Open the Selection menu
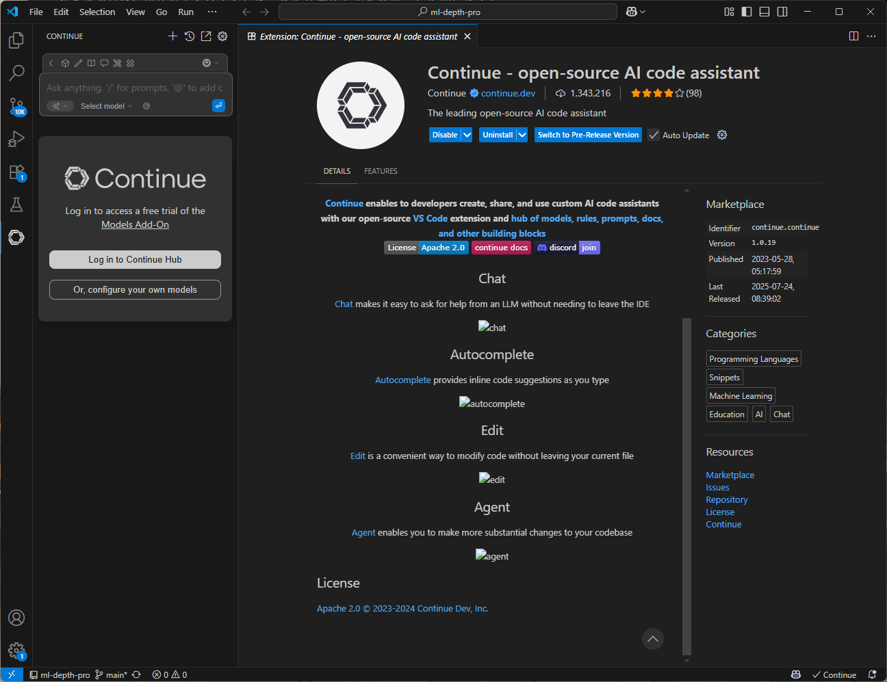This screenshot has height=682, width=887. tap(97, 12)
